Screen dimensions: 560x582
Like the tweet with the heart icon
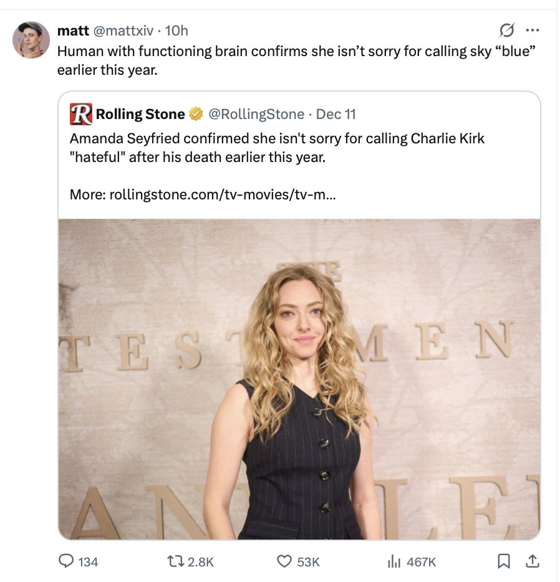tap(284, 561)
